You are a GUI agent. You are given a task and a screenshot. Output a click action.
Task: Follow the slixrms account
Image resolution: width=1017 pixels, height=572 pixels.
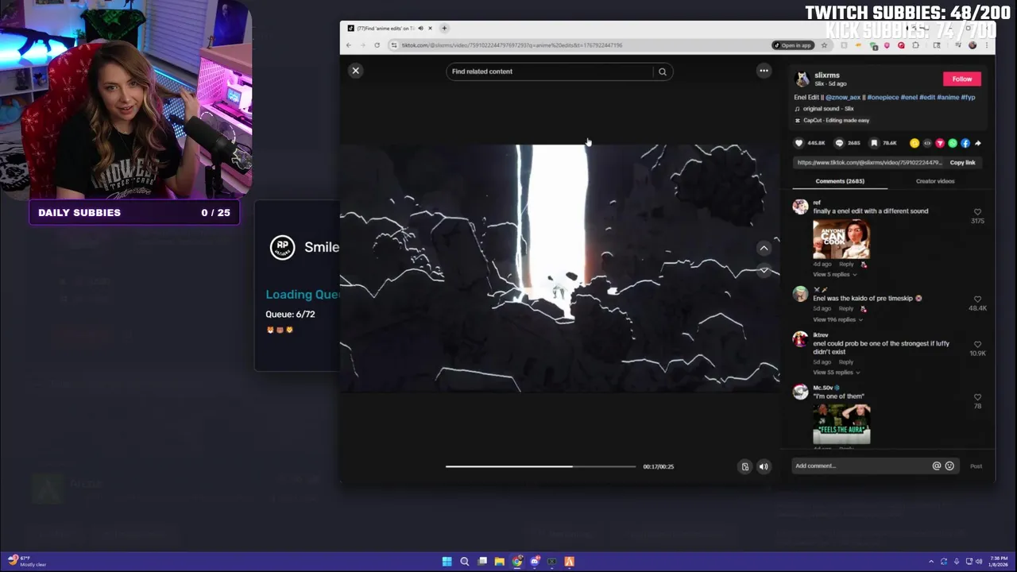tap(962, 79)
